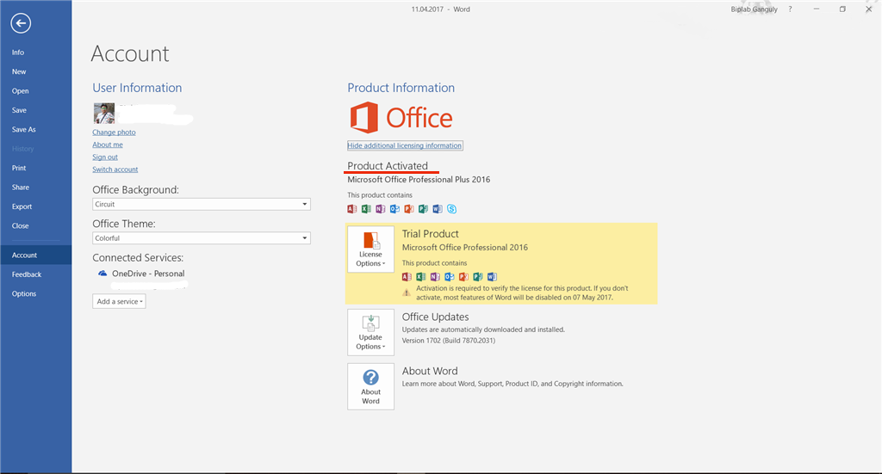Viewport: 882px width, 474px height.
Task: Restore down the Word window
Action: click(x=842, y=9)
